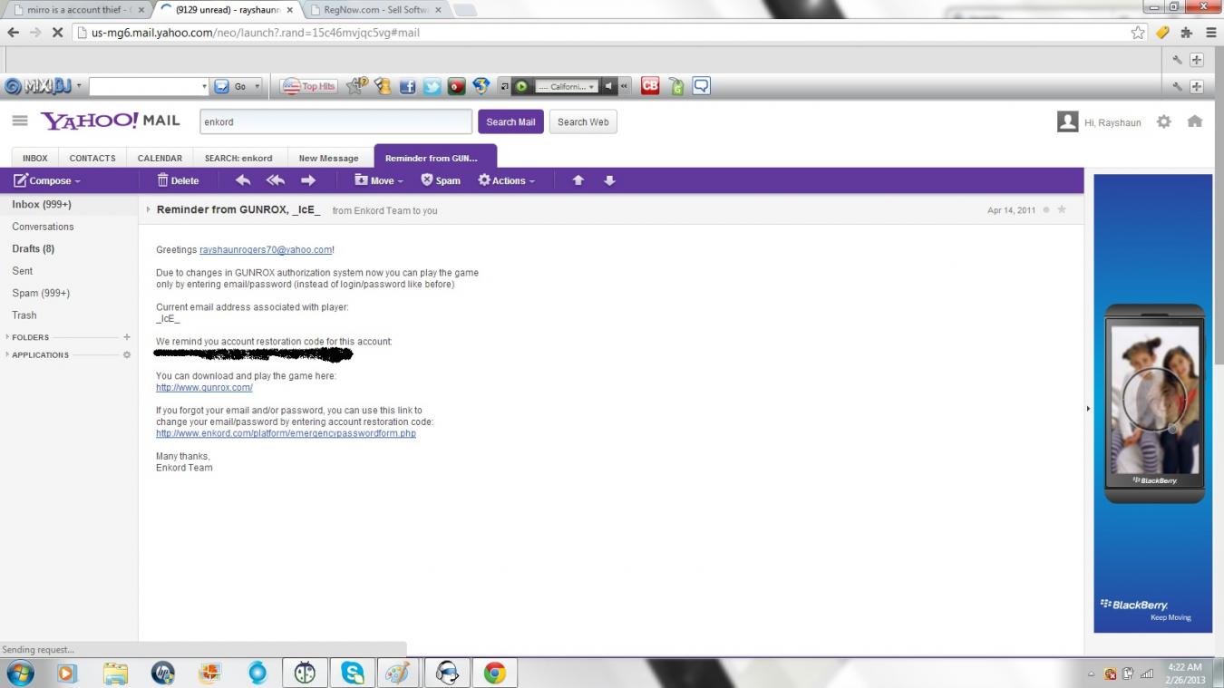Open the gunrox.com link in email
Viewport: 1224px width, 688px height.
click(x=204, y=388)
